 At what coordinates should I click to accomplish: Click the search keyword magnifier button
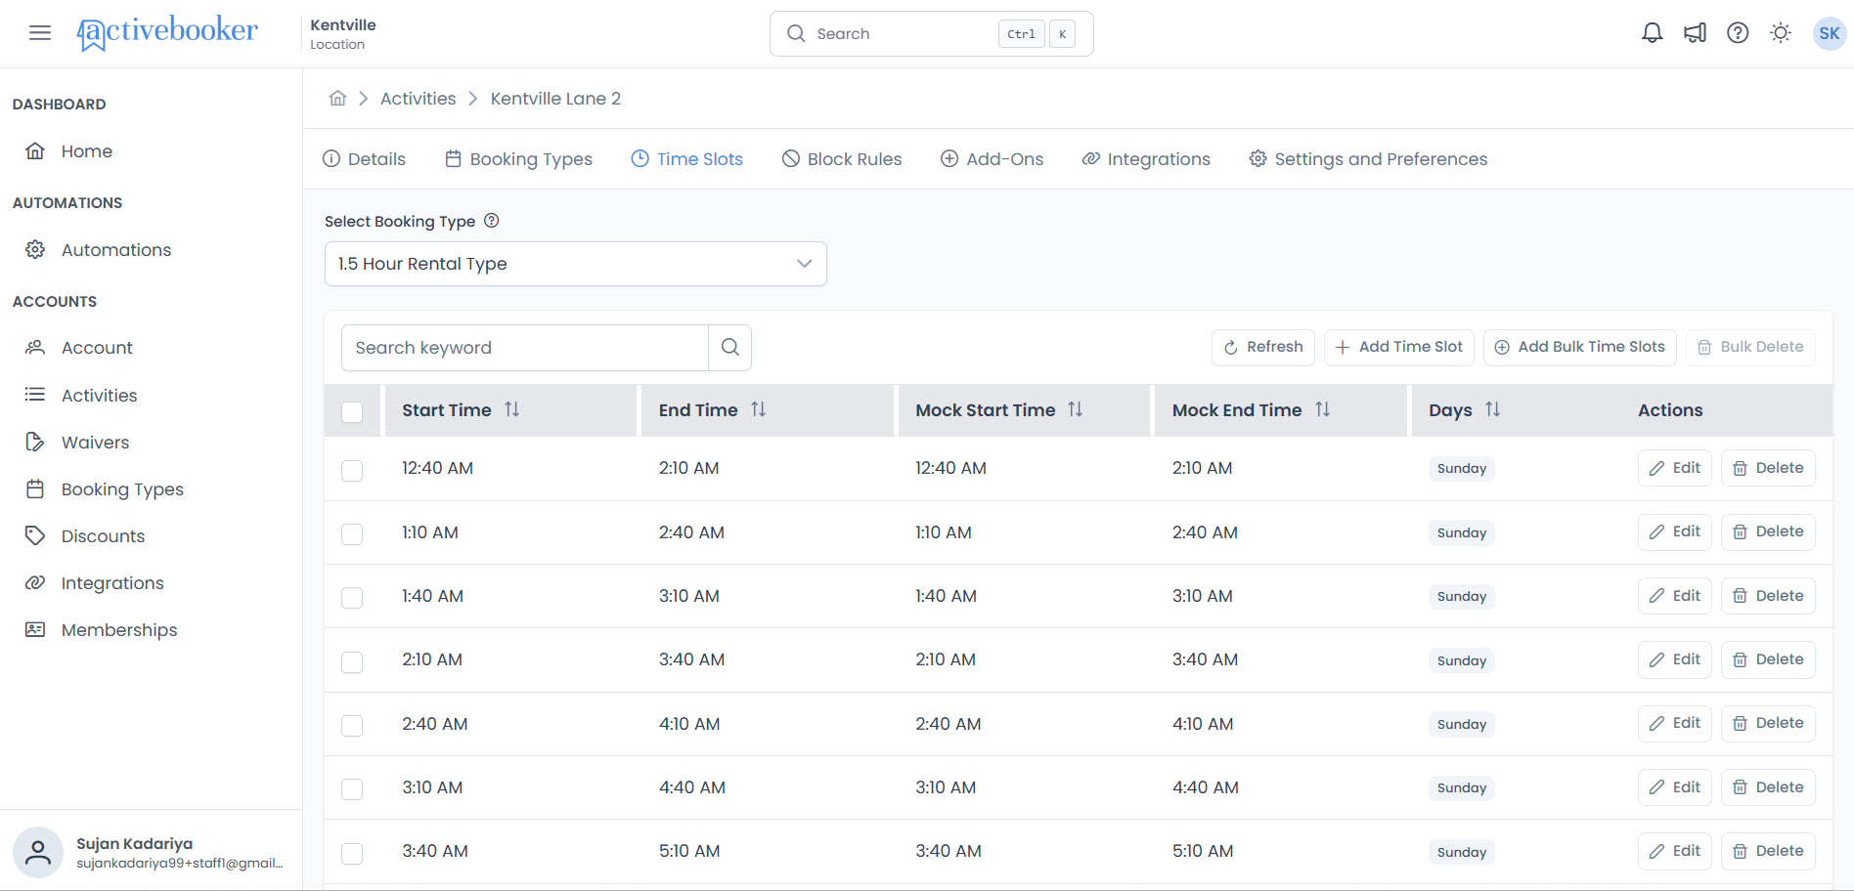(x=729, y=348)
